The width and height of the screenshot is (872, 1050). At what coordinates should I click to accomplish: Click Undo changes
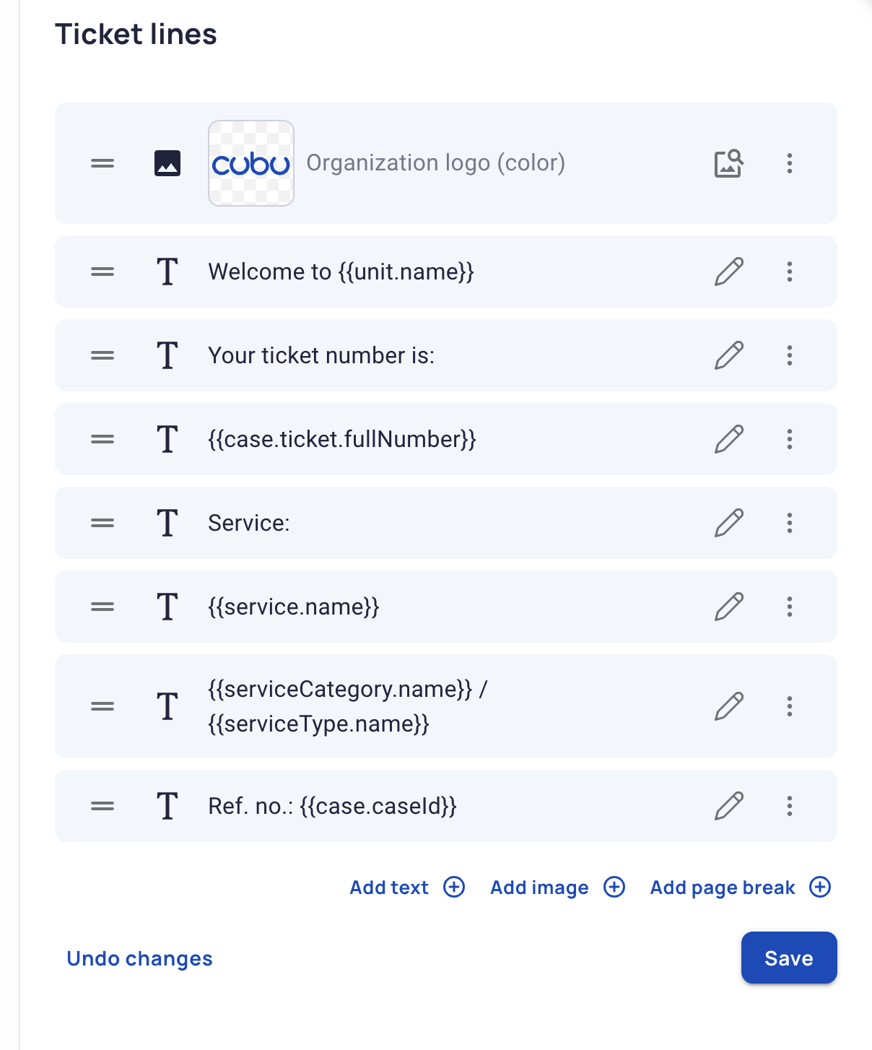[139, 958]
